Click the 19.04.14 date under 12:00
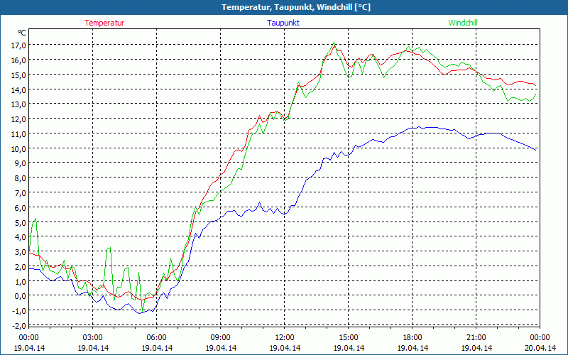Image resolution: width=568 pixels, height=355 pixels. click(285, 348)
